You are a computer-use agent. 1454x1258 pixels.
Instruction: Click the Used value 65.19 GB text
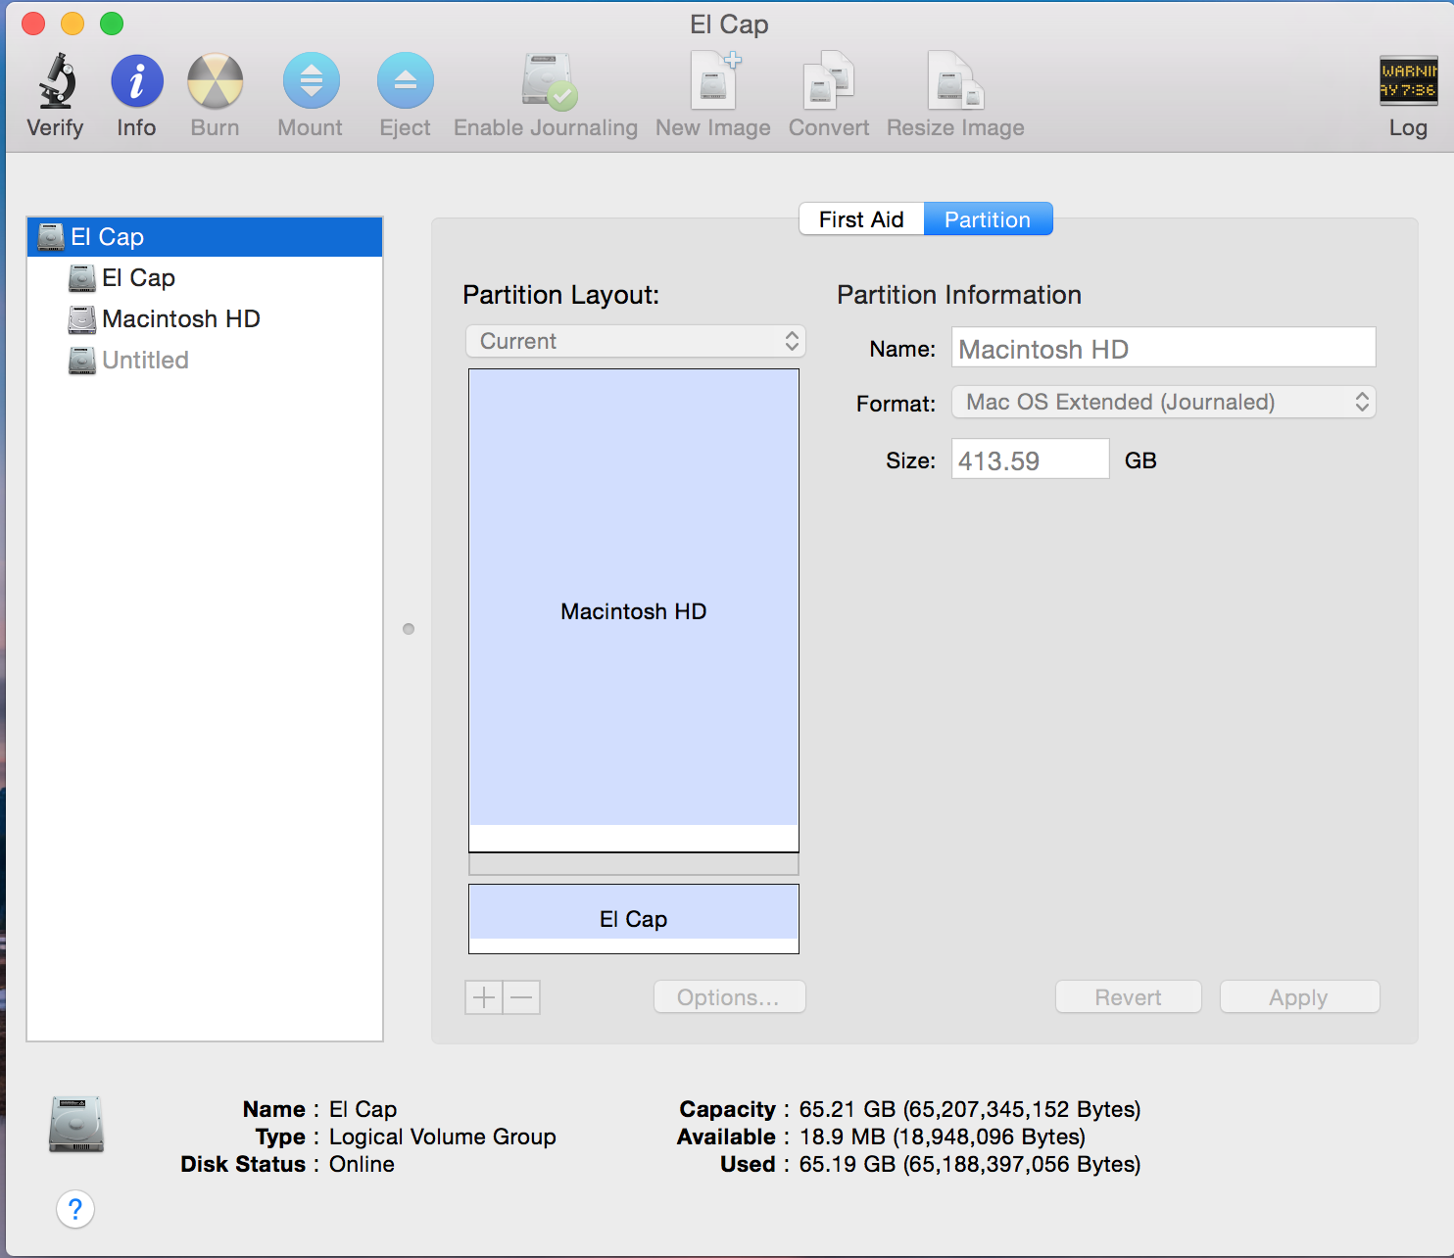(x=970, y=1164)
